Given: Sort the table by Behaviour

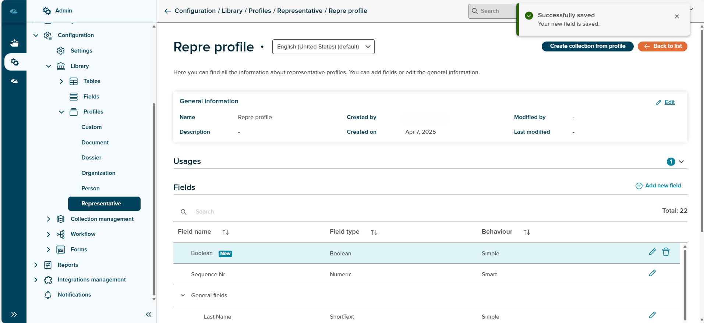Looking at the screenshot, I should (x=527, y=232).
